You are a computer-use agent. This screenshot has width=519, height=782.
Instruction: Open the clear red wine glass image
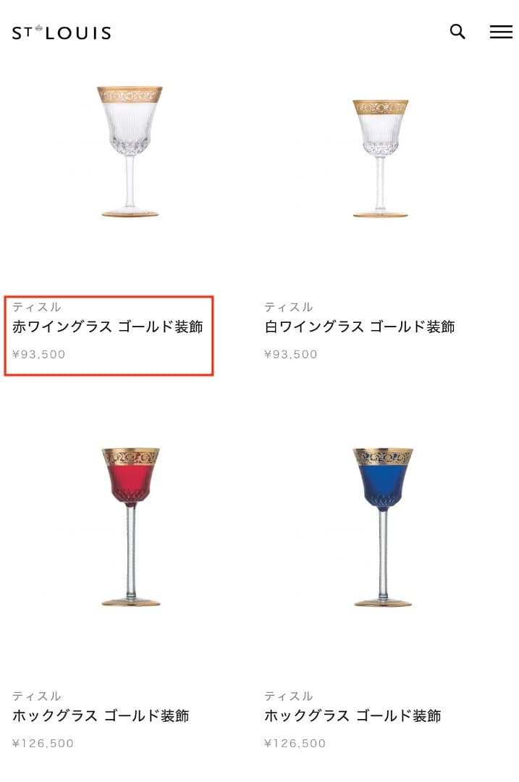(x=130, y=151)
